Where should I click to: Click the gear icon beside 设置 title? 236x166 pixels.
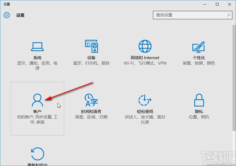(6, 15)
